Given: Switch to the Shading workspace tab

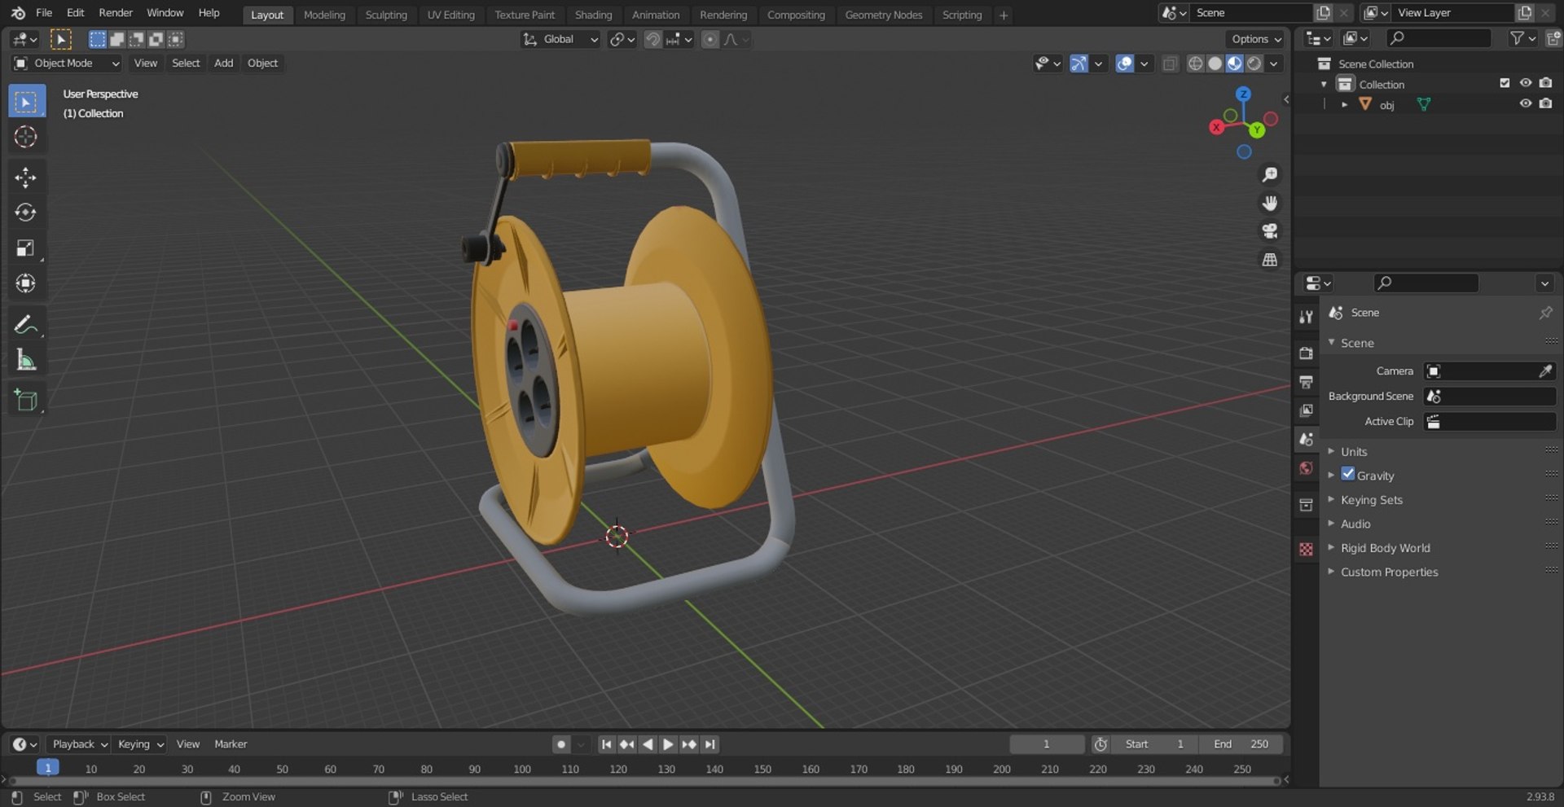Looking at the screenshot, I should [593, 15].
